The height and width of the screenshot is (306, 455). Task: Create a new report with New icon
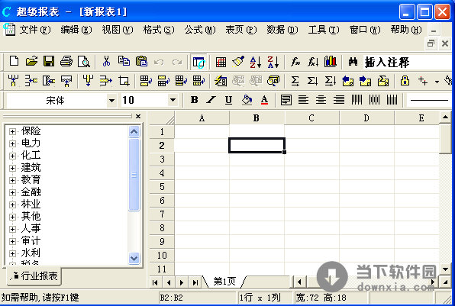point(14,62)
